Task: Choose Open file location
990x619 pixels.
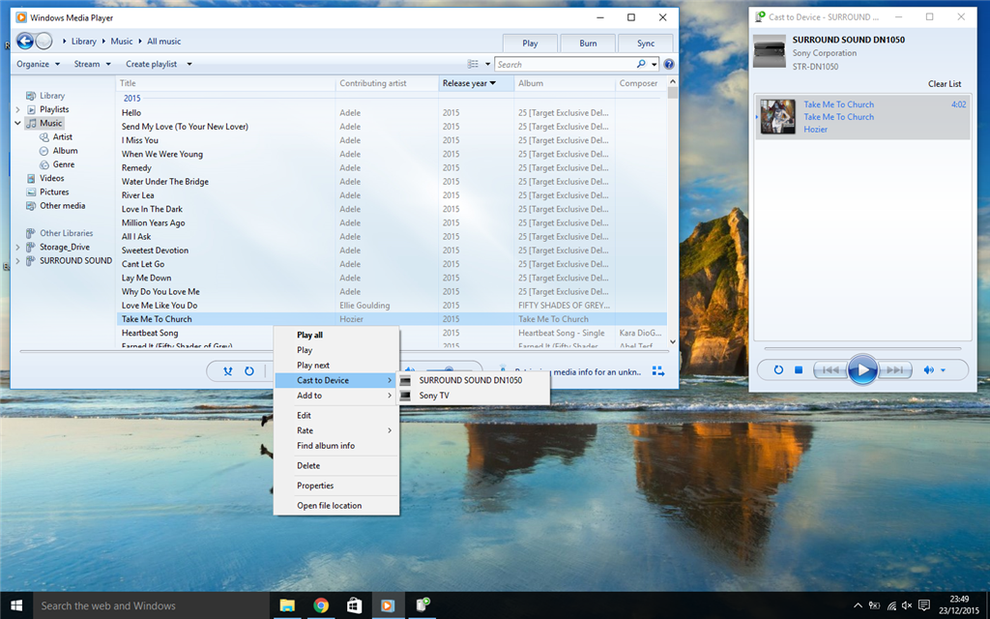Action: point(336,505)
